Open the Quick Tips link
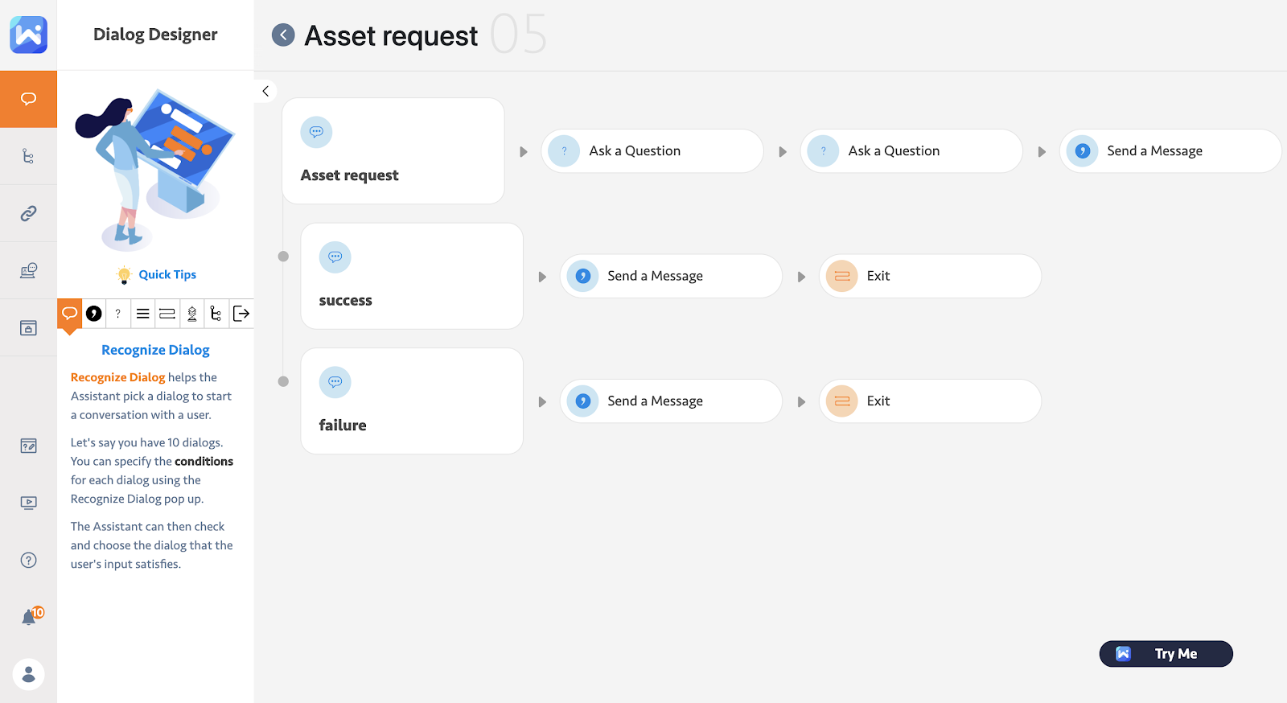Viewport: 1287px width, 703px height. pos(167,275)
